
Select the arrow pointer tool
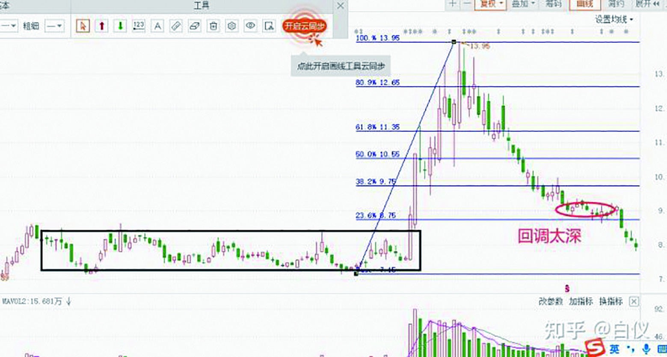(x=83, y=26)
